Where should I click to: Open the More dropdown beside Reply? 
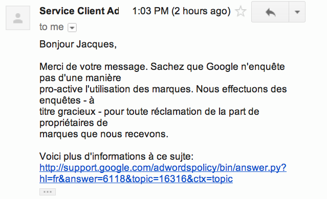pos(297,12)
